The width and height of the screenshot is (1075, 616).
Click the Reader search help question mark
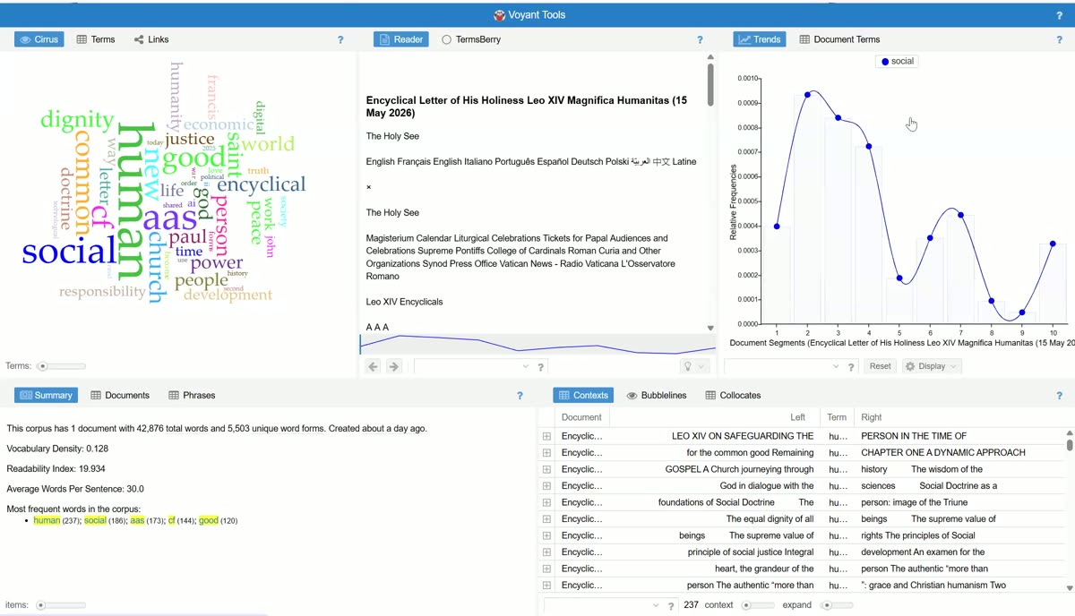540,367
